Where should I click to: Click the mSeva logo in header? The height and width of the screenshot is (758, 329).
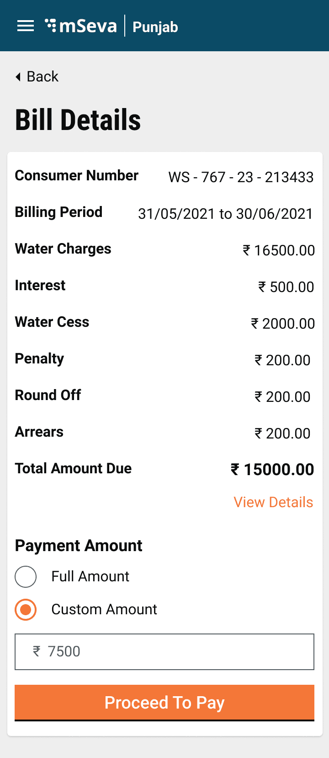click(x=81, y=26)
